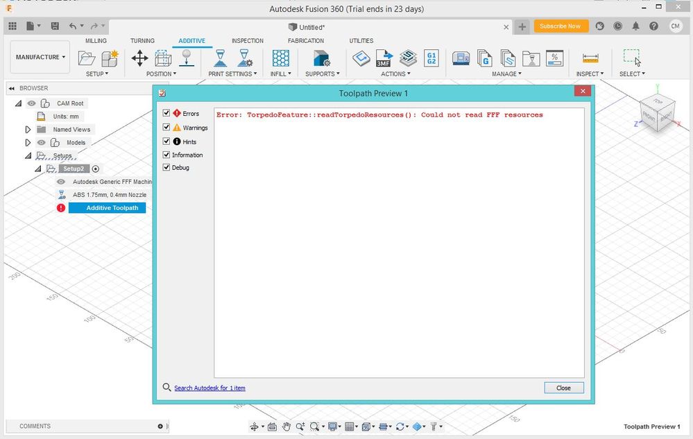Open the Help question mark icon
This screenshot has height=439, width=693.
click(653, 26)
